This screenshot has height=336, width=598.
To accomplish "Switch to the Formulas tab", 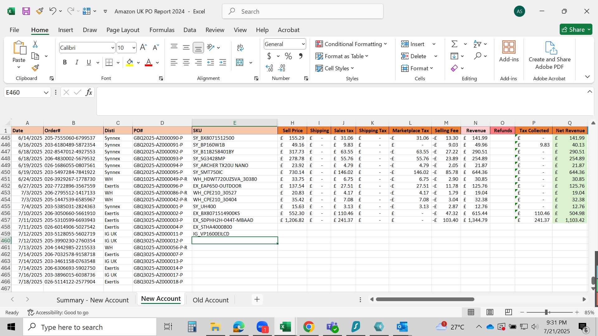I will pyautogui.click(x=162, y=30).
